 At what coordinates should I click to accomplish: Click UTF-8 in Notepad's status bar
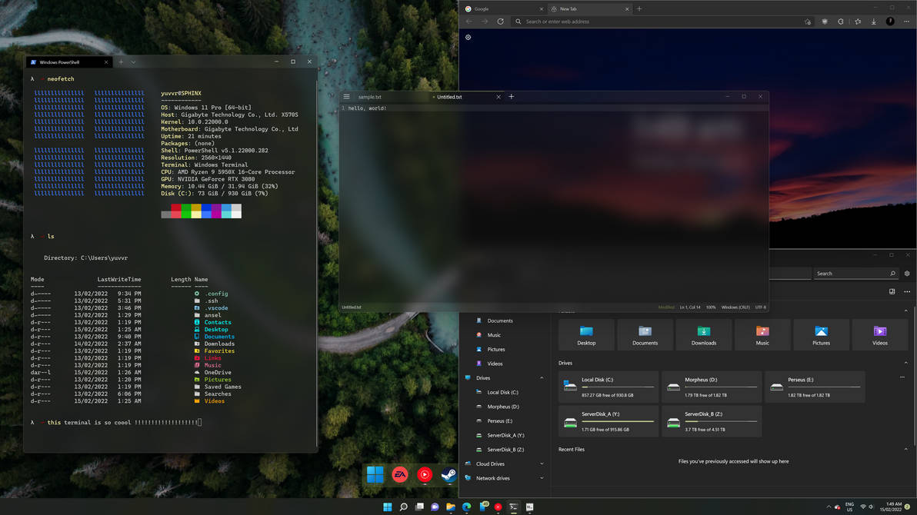pos(760,307)
